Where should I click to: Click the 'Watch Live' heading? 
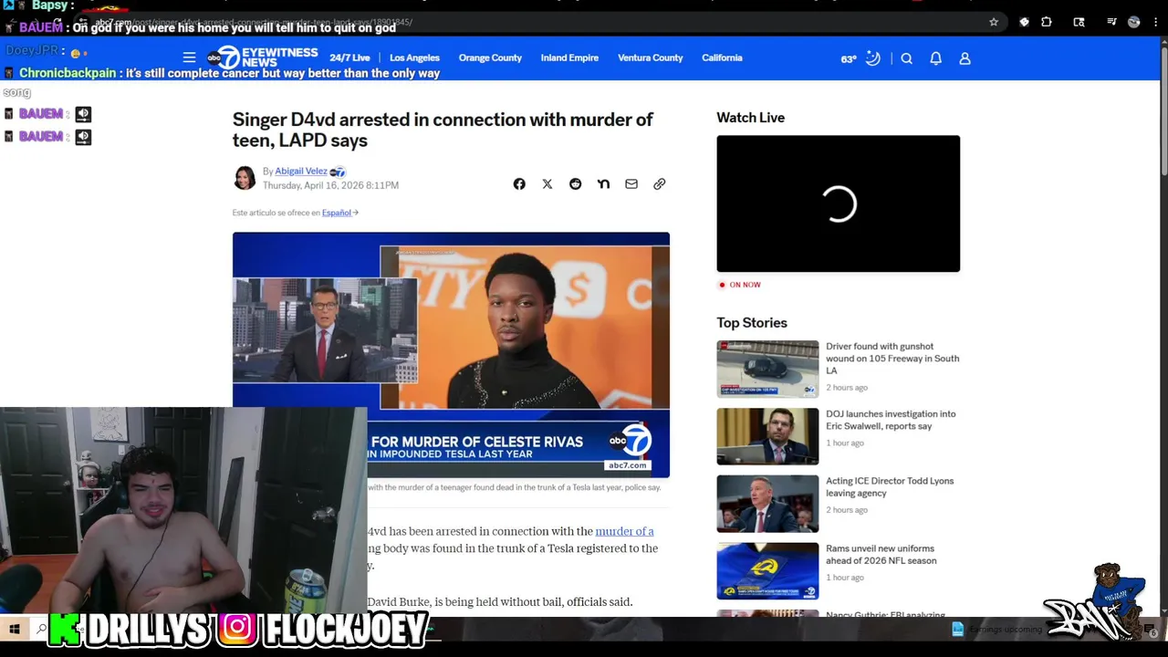click(x=750, y=118)
